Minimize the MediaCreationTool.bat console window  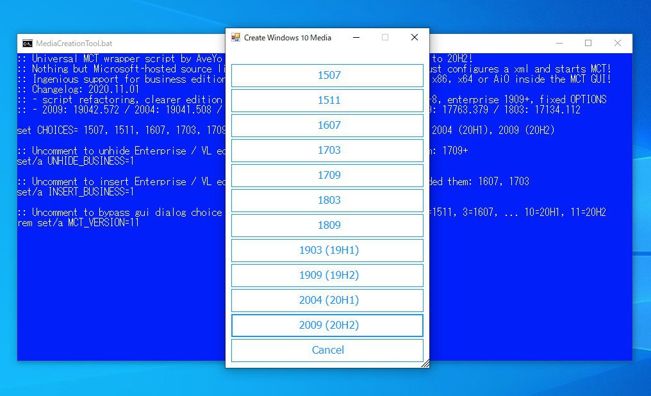point(559,43)
